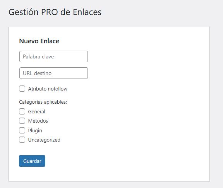Click the Métodos label text
This screenshot has height=188, width=223.
click(38, 121)
